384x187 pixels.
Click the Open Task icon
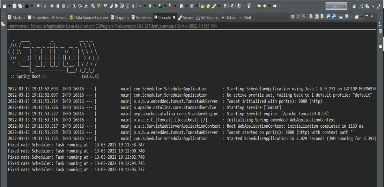click(208, 6)
